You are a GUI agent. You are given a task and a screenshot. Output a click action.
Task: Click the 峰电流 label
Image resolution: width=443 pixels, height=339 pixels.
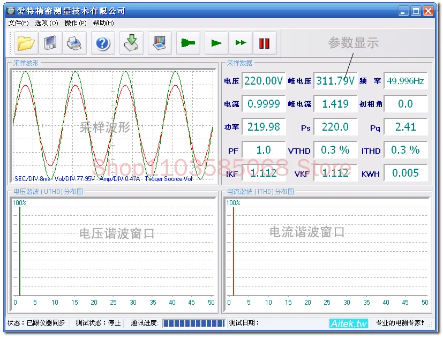tap(300, 104)
